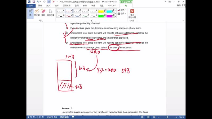212x119 pixels.
Task: Select the green highlighter swatch
Action: click(x=102, y=16)
